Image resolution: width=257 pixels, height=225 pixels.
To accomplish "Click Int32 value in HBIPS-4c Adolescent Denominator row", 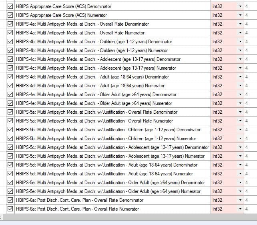I will [x=217, y=59].
